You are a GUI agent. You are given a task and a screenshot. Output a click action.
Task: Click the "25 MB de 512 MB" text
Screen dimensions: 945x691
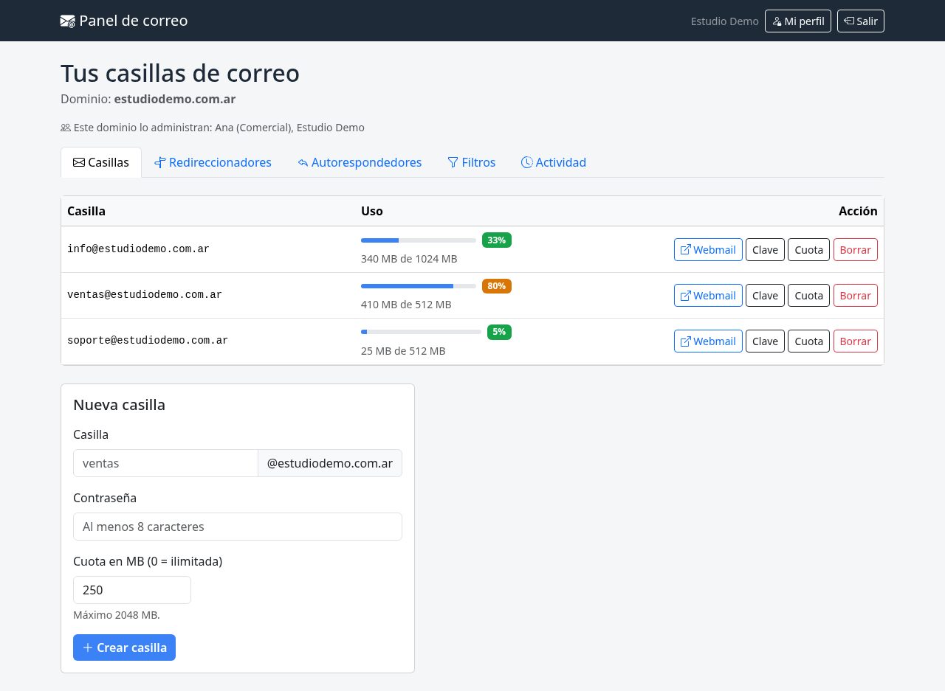coord(403,351)
